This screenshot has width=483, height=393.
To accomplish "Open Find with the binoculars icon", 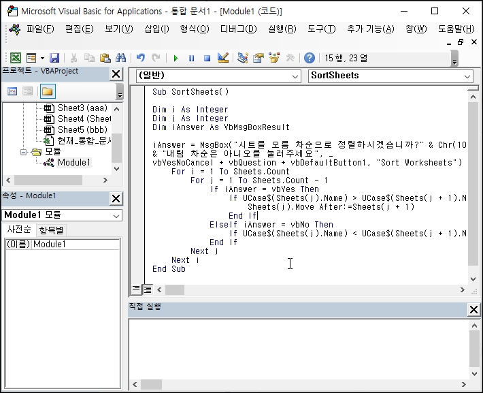I will pyautogui.click(x=121, y=58).
